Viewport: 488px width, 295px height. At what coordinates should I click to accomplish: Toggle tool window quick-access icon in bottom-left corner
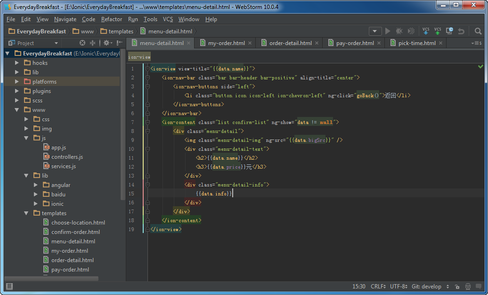pyautogui.click(x=9, y=286)
